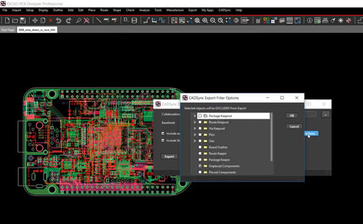Open the Help menu

pyautogui.click(x=239, y=10)
